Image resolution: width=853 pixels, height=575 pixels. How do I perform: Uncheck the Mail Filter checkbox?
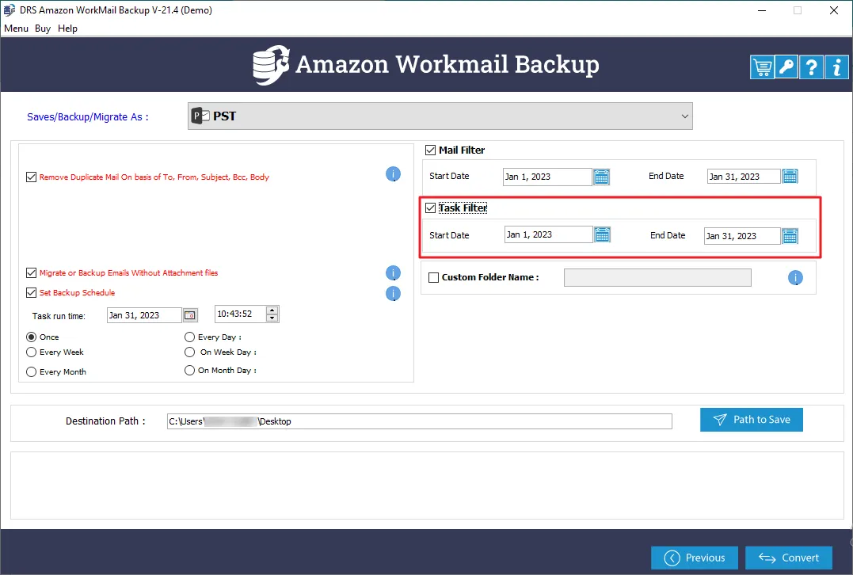[x=430, y=150]
